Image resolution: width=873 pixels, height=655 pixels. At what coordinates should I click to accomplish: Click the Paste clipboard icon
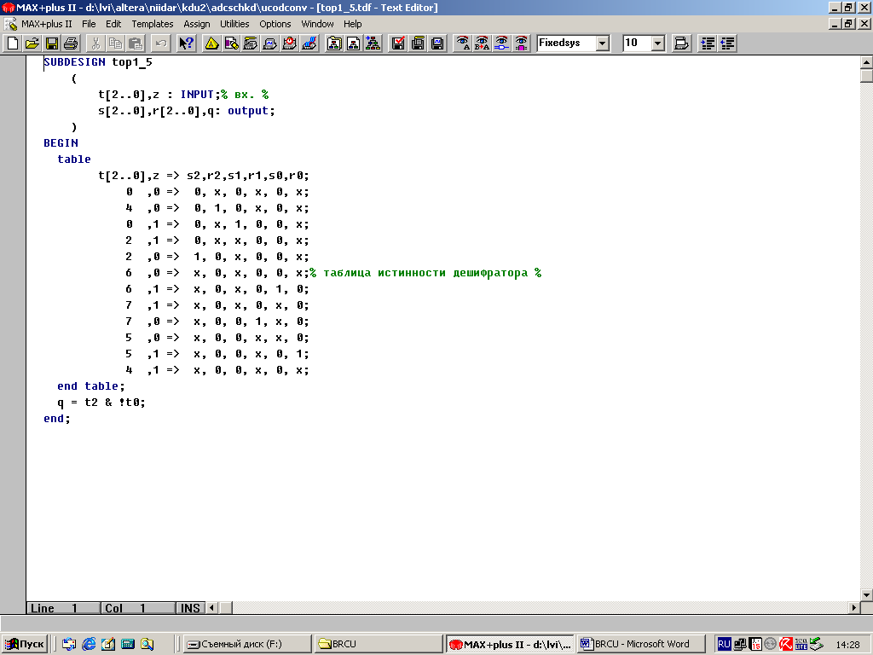click(x=135, y=43)
